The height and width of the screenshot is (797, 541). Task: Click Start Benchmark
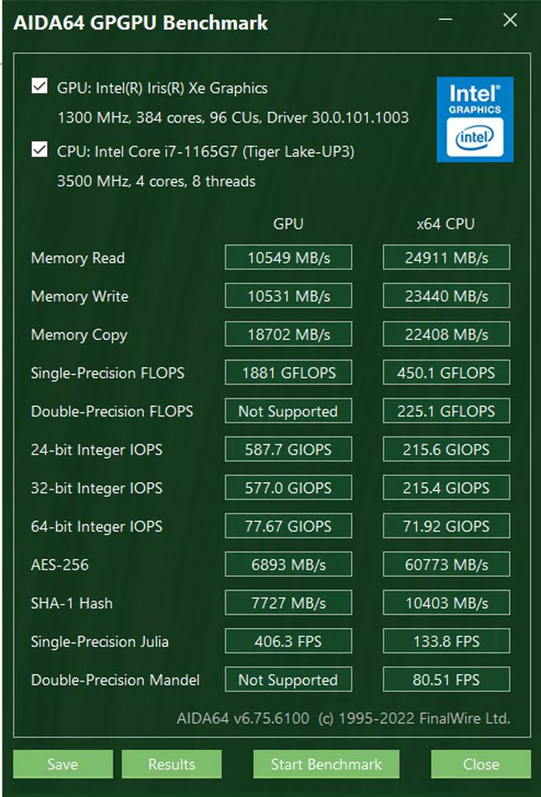tap(326, 764)
